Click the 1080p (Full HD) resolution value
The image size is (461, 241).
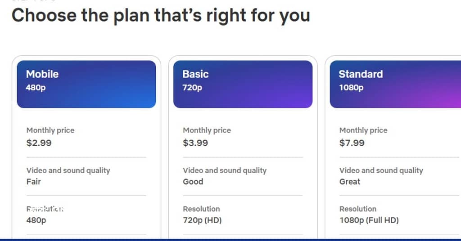click(369, 220)
